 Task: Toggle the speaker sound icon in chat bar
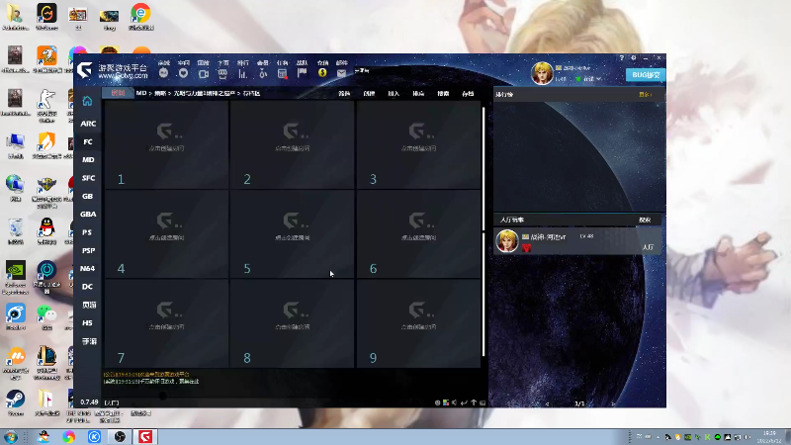click(455, 402)
